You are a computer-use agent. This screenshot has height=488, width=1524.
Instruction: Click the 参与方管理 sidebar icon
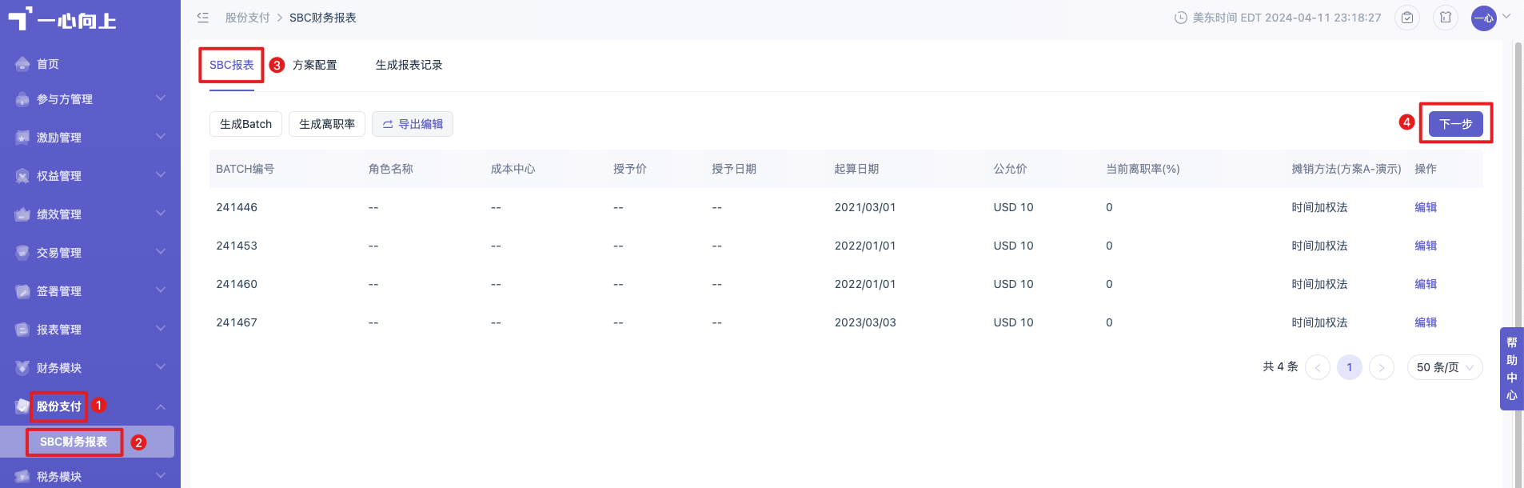pyautogui.click(x=22, y=99)
